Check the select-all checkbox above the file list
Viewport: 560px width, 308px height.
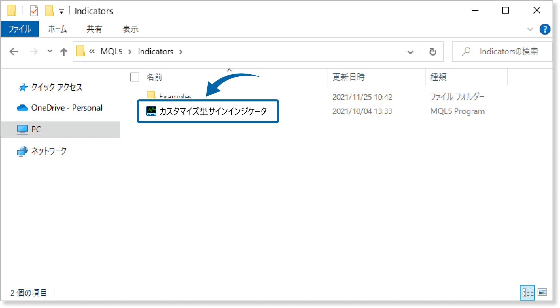pyautogui.click(x=135, y=77)
